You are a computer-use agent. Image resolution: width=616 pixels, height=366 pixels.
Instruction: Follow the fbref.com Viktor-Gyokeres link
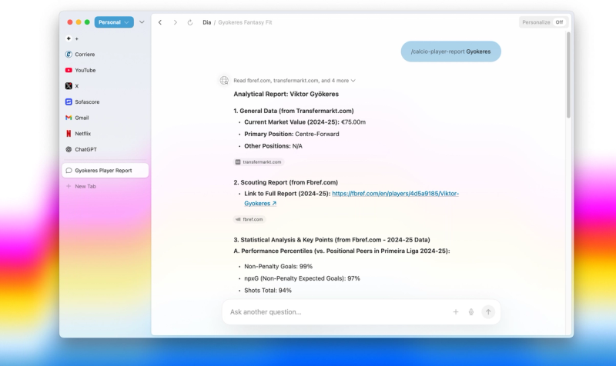[395, 194]
